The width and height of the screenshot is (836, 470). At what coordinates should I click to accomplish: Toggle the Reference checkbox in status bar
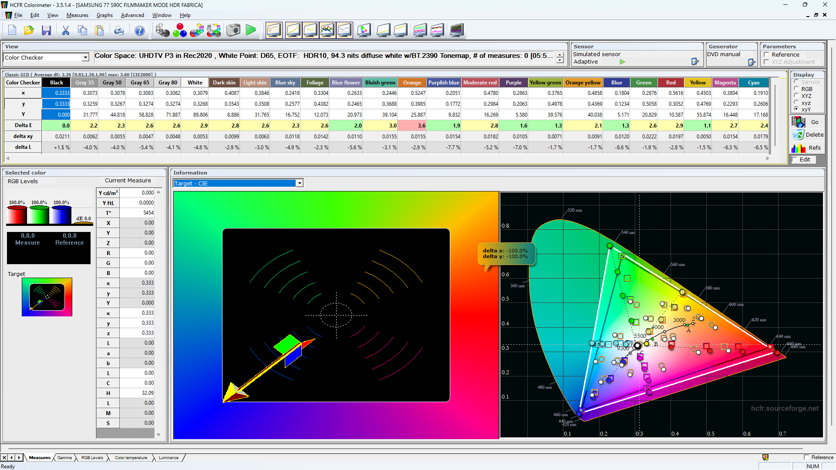806,457
